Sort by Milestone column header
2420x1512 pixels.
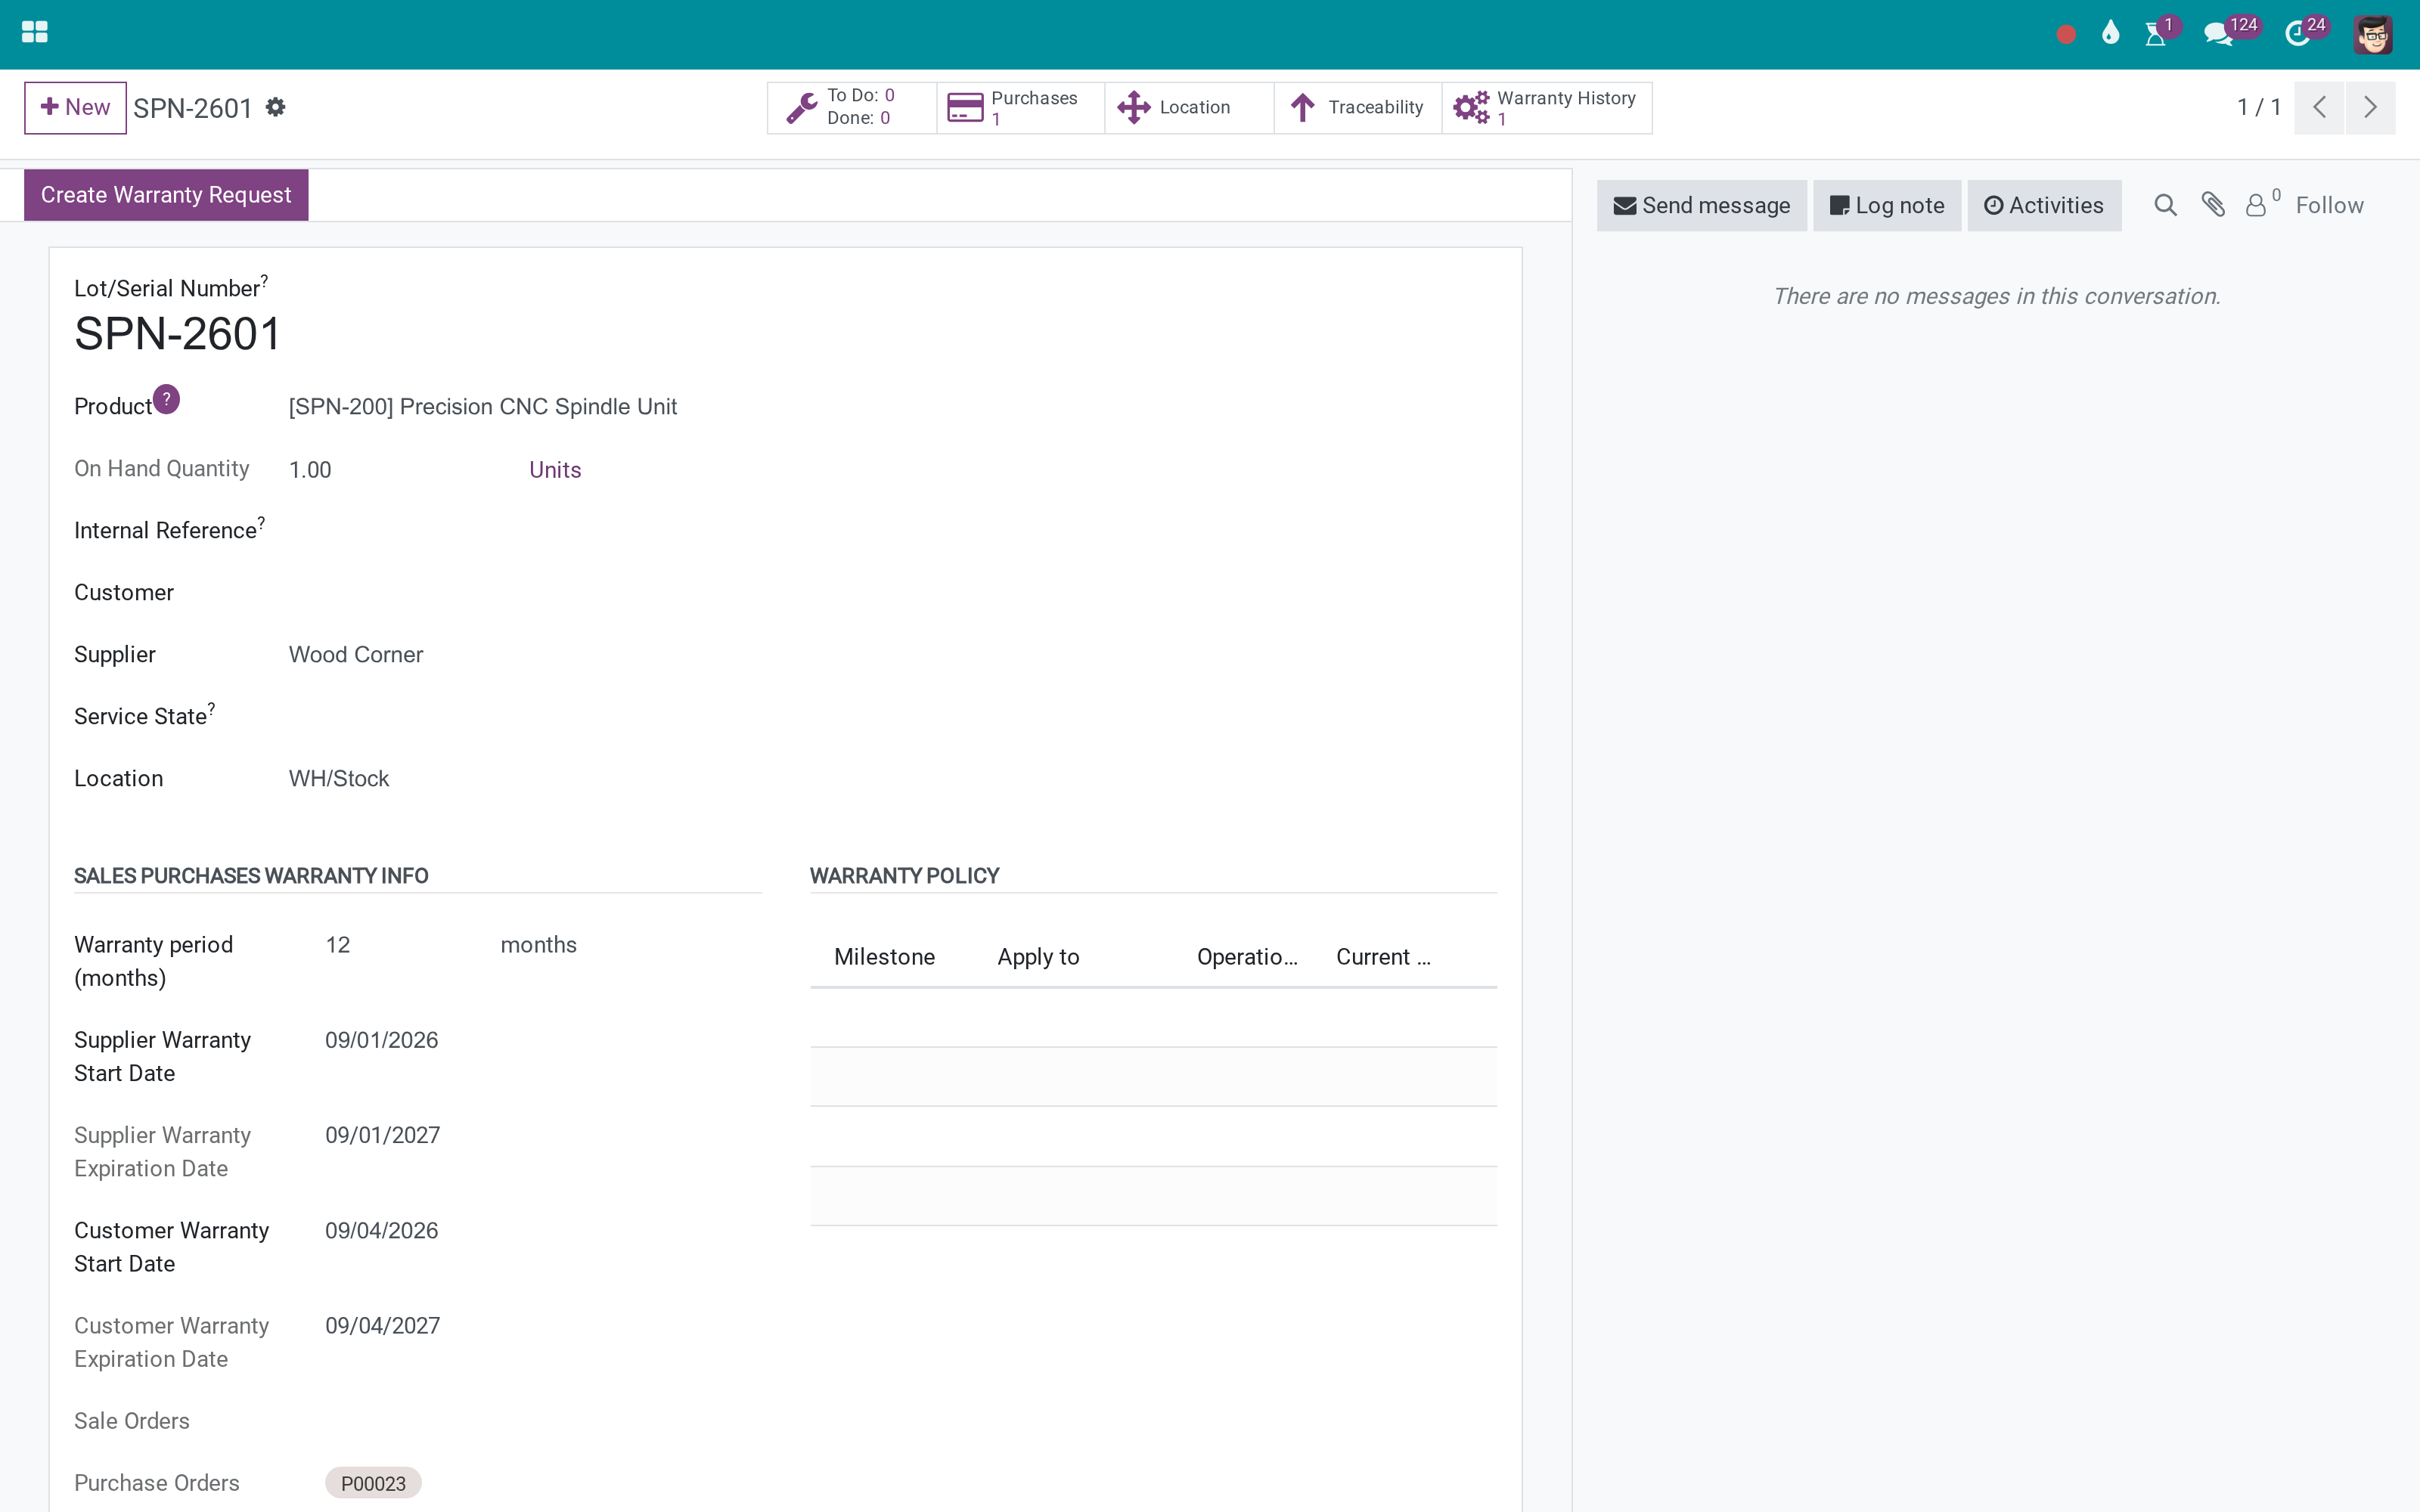coord(884,957)
